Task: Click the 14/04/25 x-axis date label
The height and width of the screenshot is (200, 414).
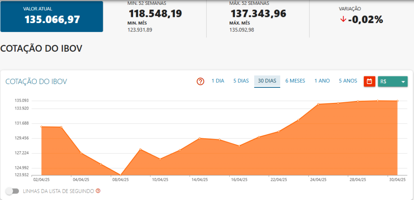Action: click(x=200, y=180)
